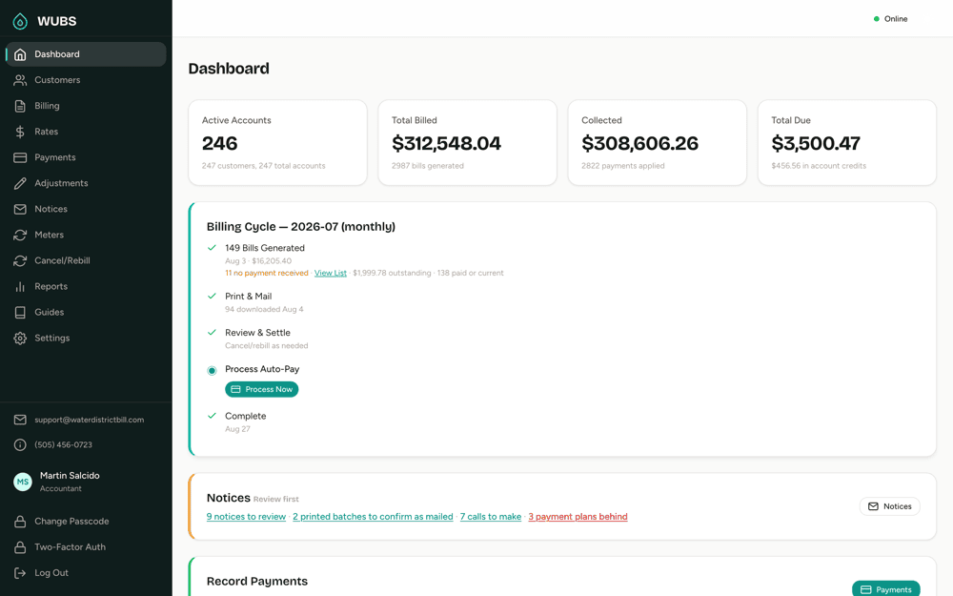Image resolution: width=953 pixels, height=596 pixels.
Task: Open the 7 calls to make link
Action: coord(491,516)
